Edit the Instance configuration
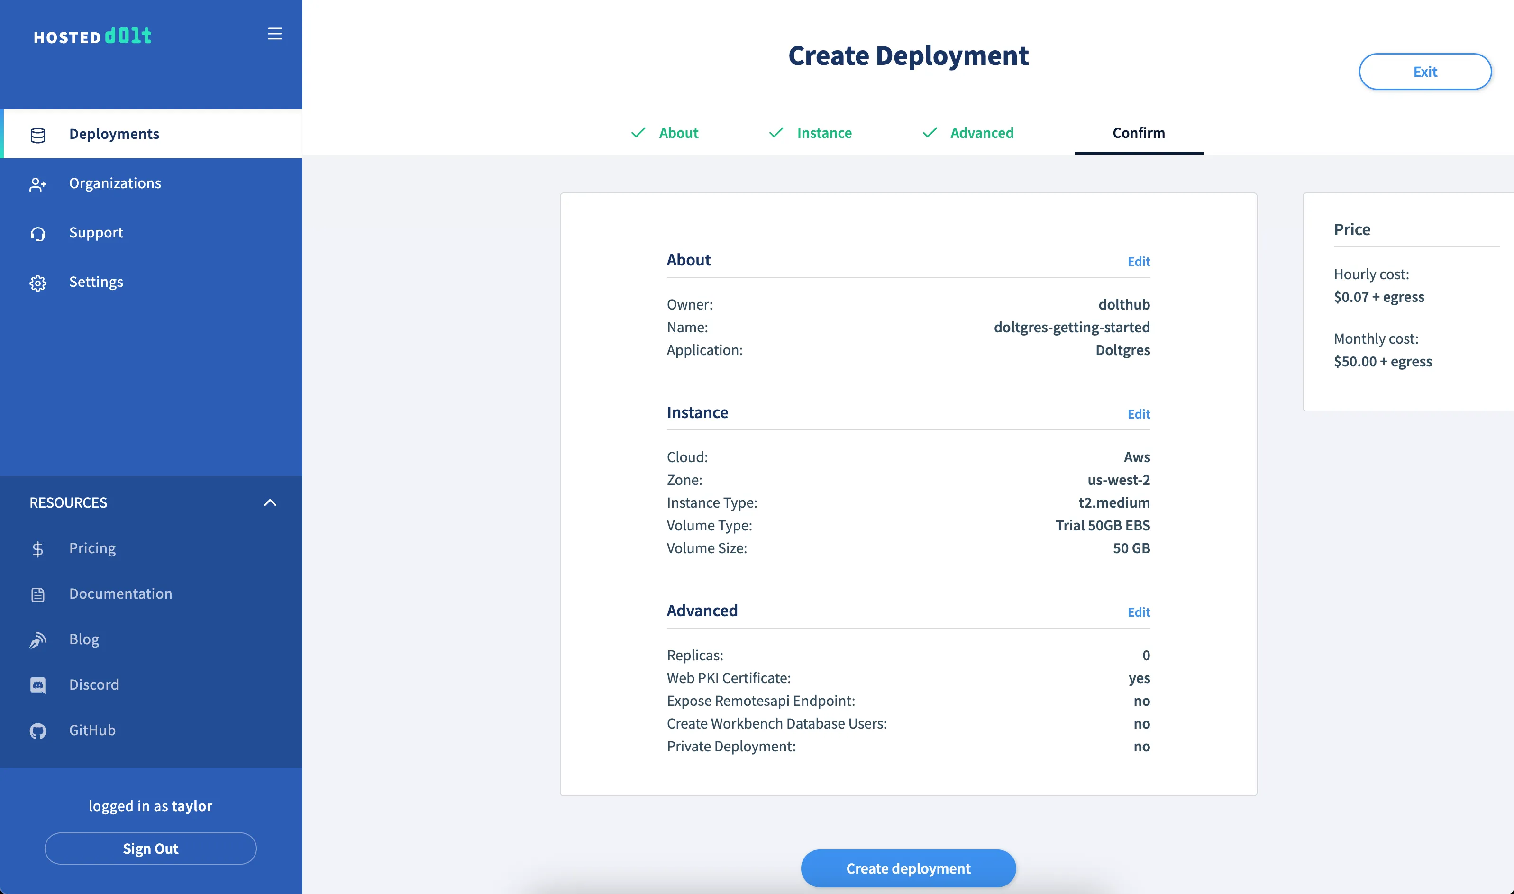The image size is (1514, 894). pyautogui.click(x=1138, y=414)
